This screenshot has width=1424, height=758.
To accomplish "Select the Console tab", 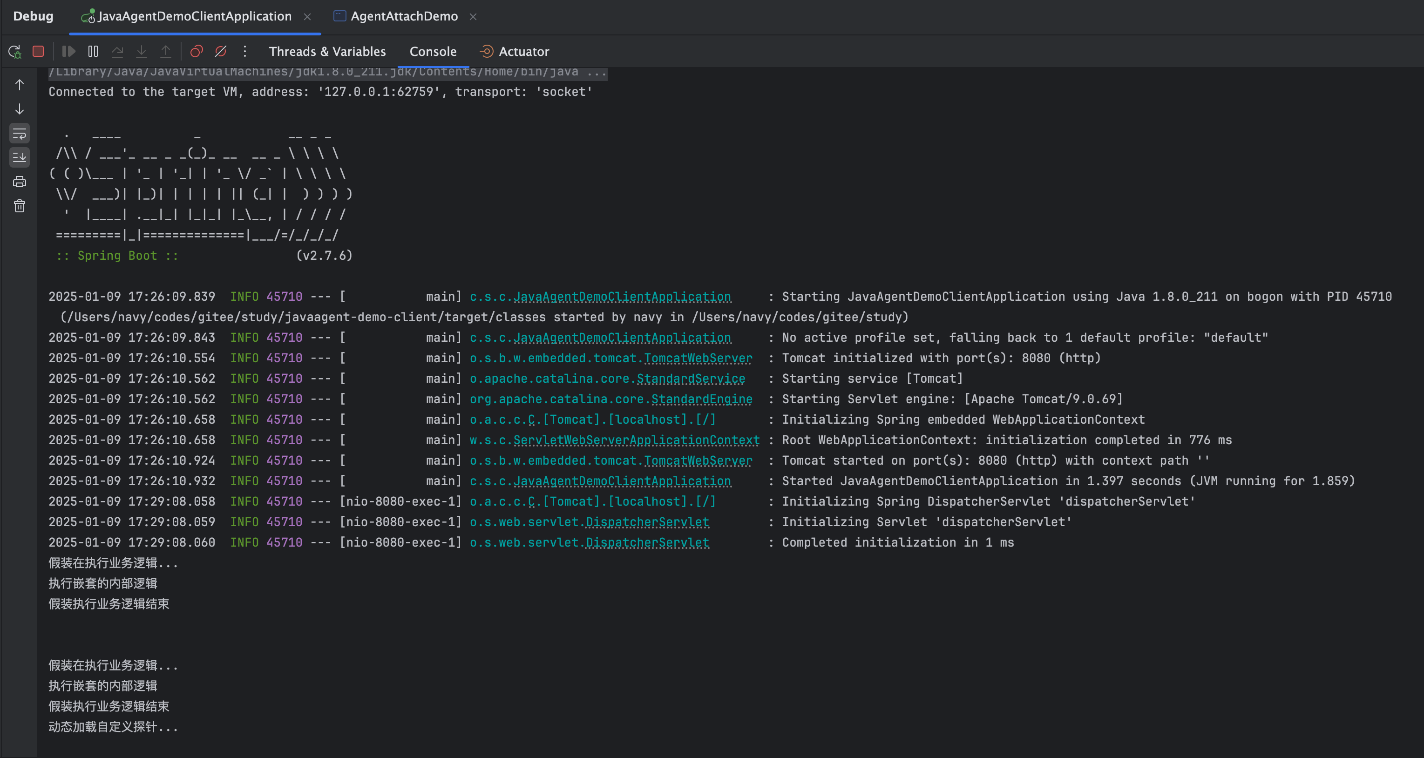I will [433, 51].
